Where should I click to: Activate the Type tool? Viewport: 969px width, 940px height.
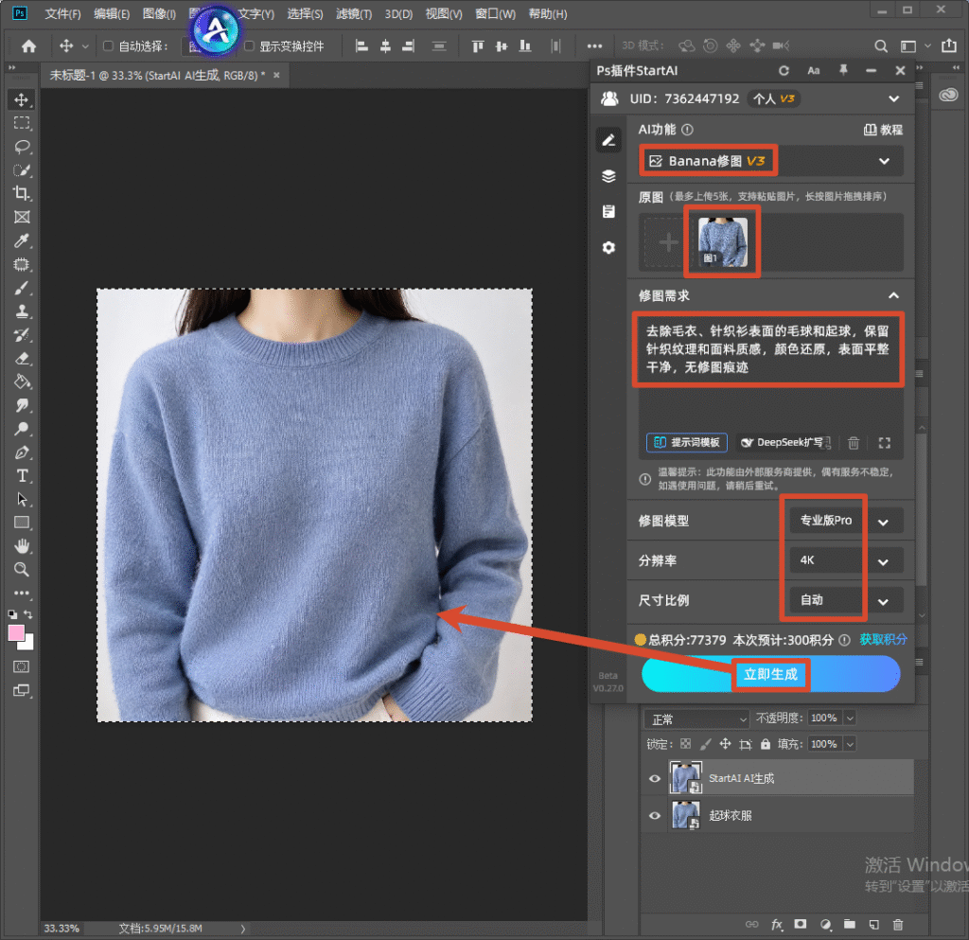[x=22, y=476]
